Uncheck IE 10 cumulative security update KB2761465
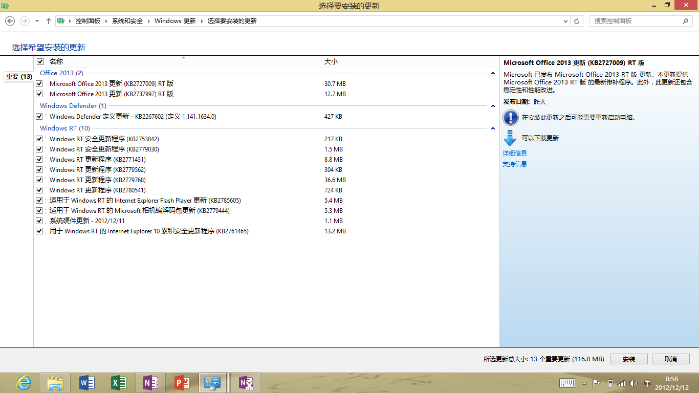Image resolution: width=699 pixels, height=393 pixels. (x=39, y=231)
